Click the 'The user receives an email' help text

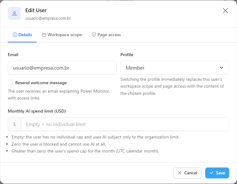(x=59, y=94)
